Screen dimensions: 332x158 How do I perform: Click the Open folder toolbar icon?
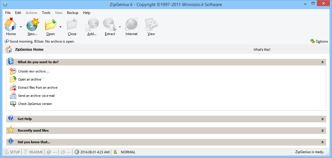51,25
